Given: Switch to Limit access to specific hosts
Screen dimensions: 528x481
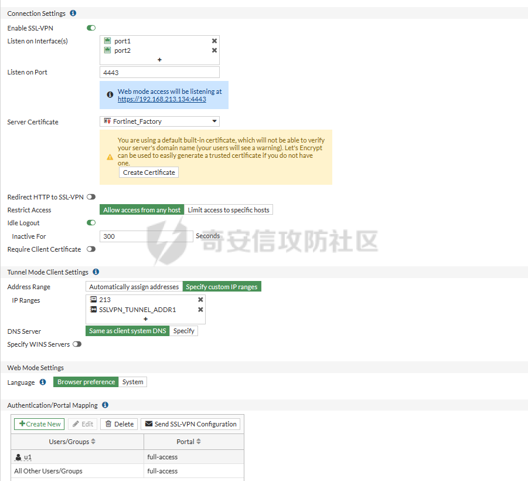Looking at the screenshot, I should (229, 209).
